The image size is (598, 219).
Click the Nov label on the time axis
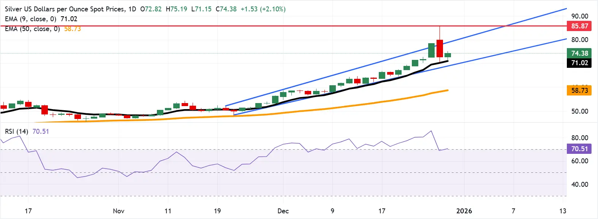[119, 211]
